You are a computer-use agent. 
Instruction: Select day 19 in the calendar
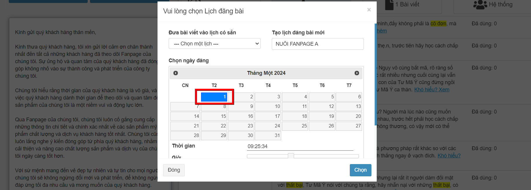tap(322, 116)
